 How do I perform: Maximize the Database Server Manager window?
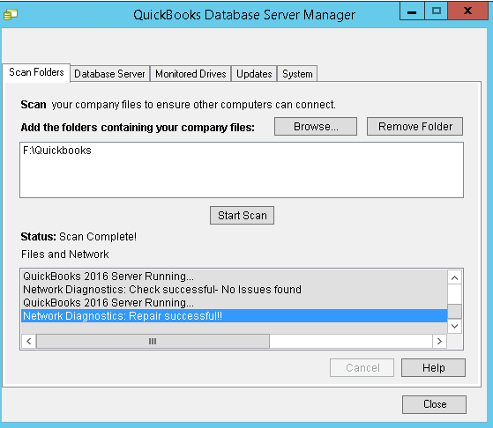[436, 11]
